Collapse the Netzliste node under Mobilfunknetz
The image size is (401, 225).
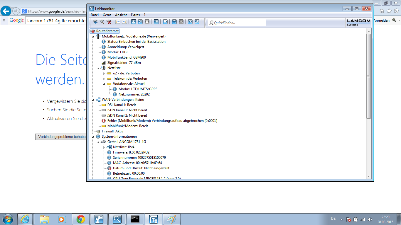point(98,68)
